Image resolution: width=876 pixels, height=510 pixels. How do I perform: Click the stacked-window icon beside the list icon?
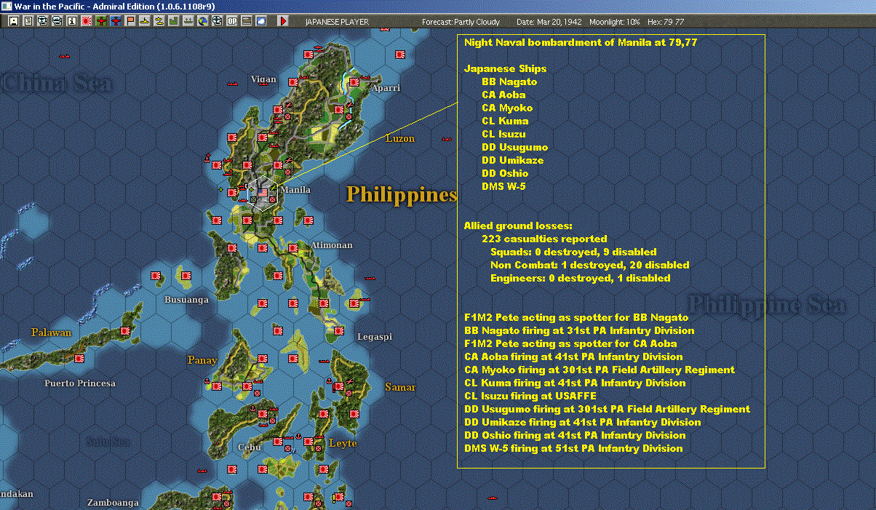point(42,21)
